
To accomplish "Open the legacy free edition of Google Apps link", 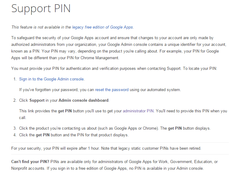I will click(x=102, y=27).
